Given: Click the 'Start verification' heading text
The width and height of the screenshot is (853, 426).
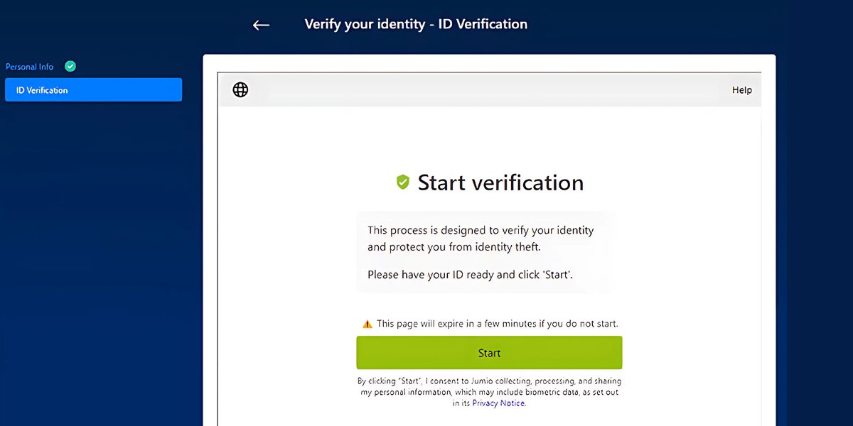Looking at the screenshot, I should (x=500, y=182).
